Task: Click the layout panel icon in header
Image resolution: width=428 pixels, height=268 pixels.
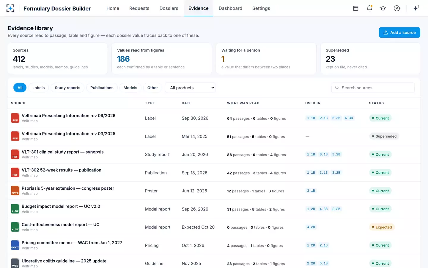Action: point(356,8)
